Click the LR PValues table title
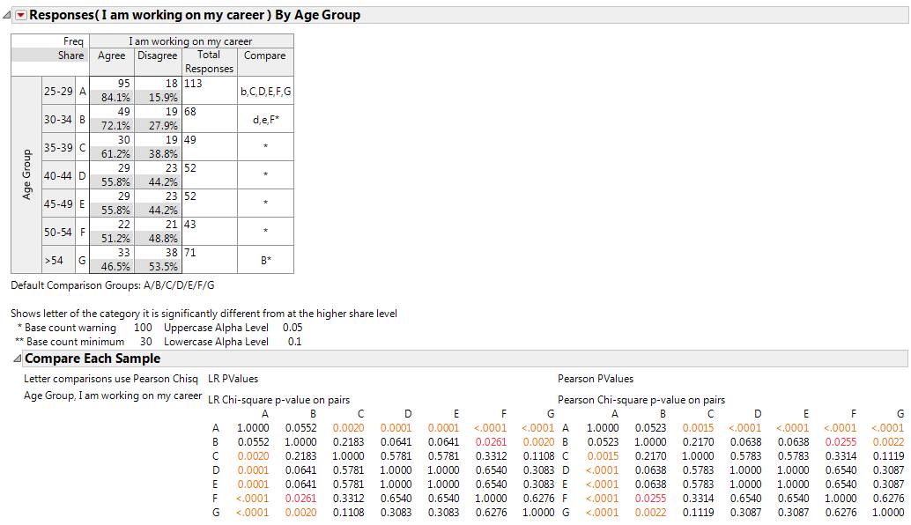Screen dimensions: 911x525 tap(233, 379)
